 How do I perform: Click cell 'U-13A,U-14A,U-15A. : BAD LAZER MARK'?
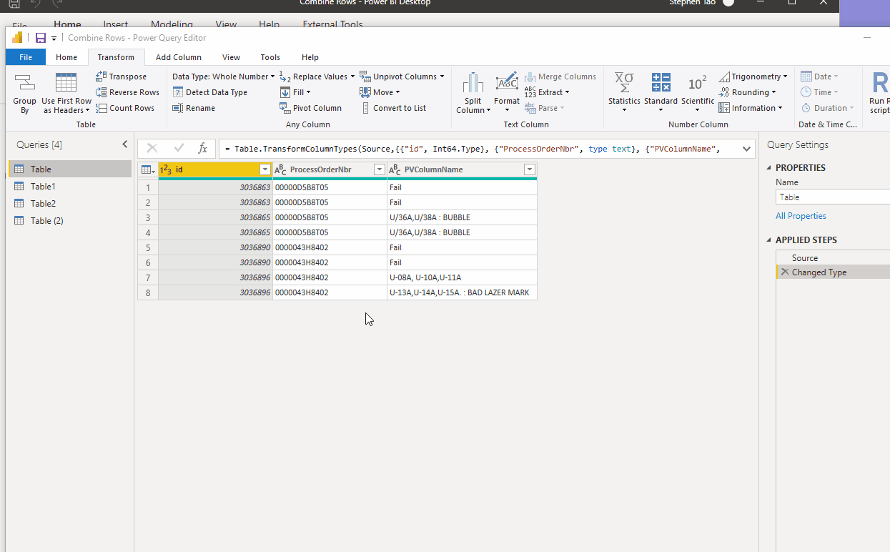click(462, 292)
